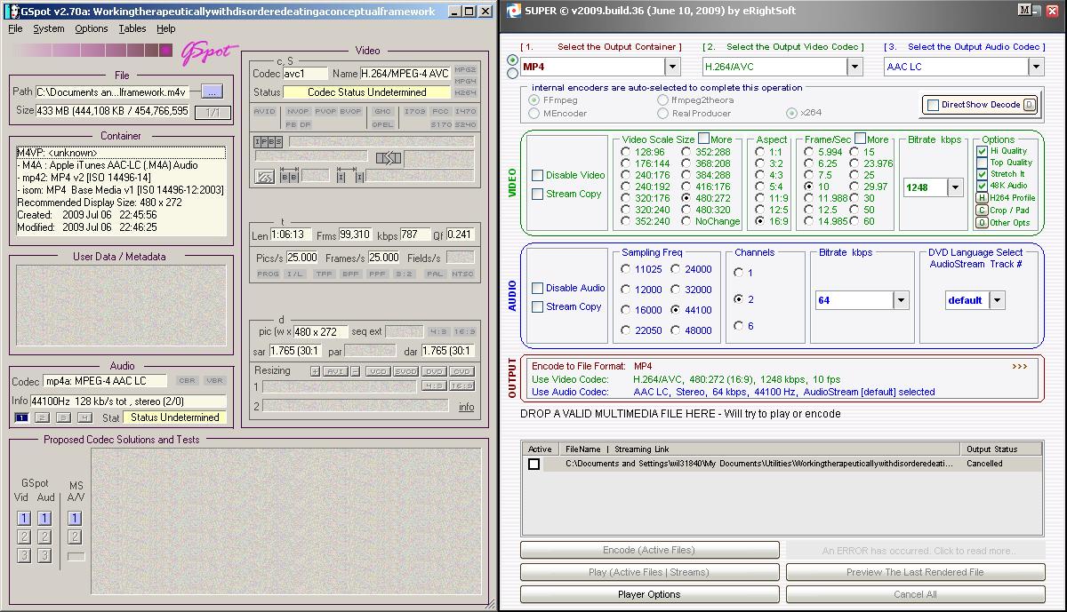
Task: Open the audio bitrate 64 dropdown
Action: [x=902, y=300]
